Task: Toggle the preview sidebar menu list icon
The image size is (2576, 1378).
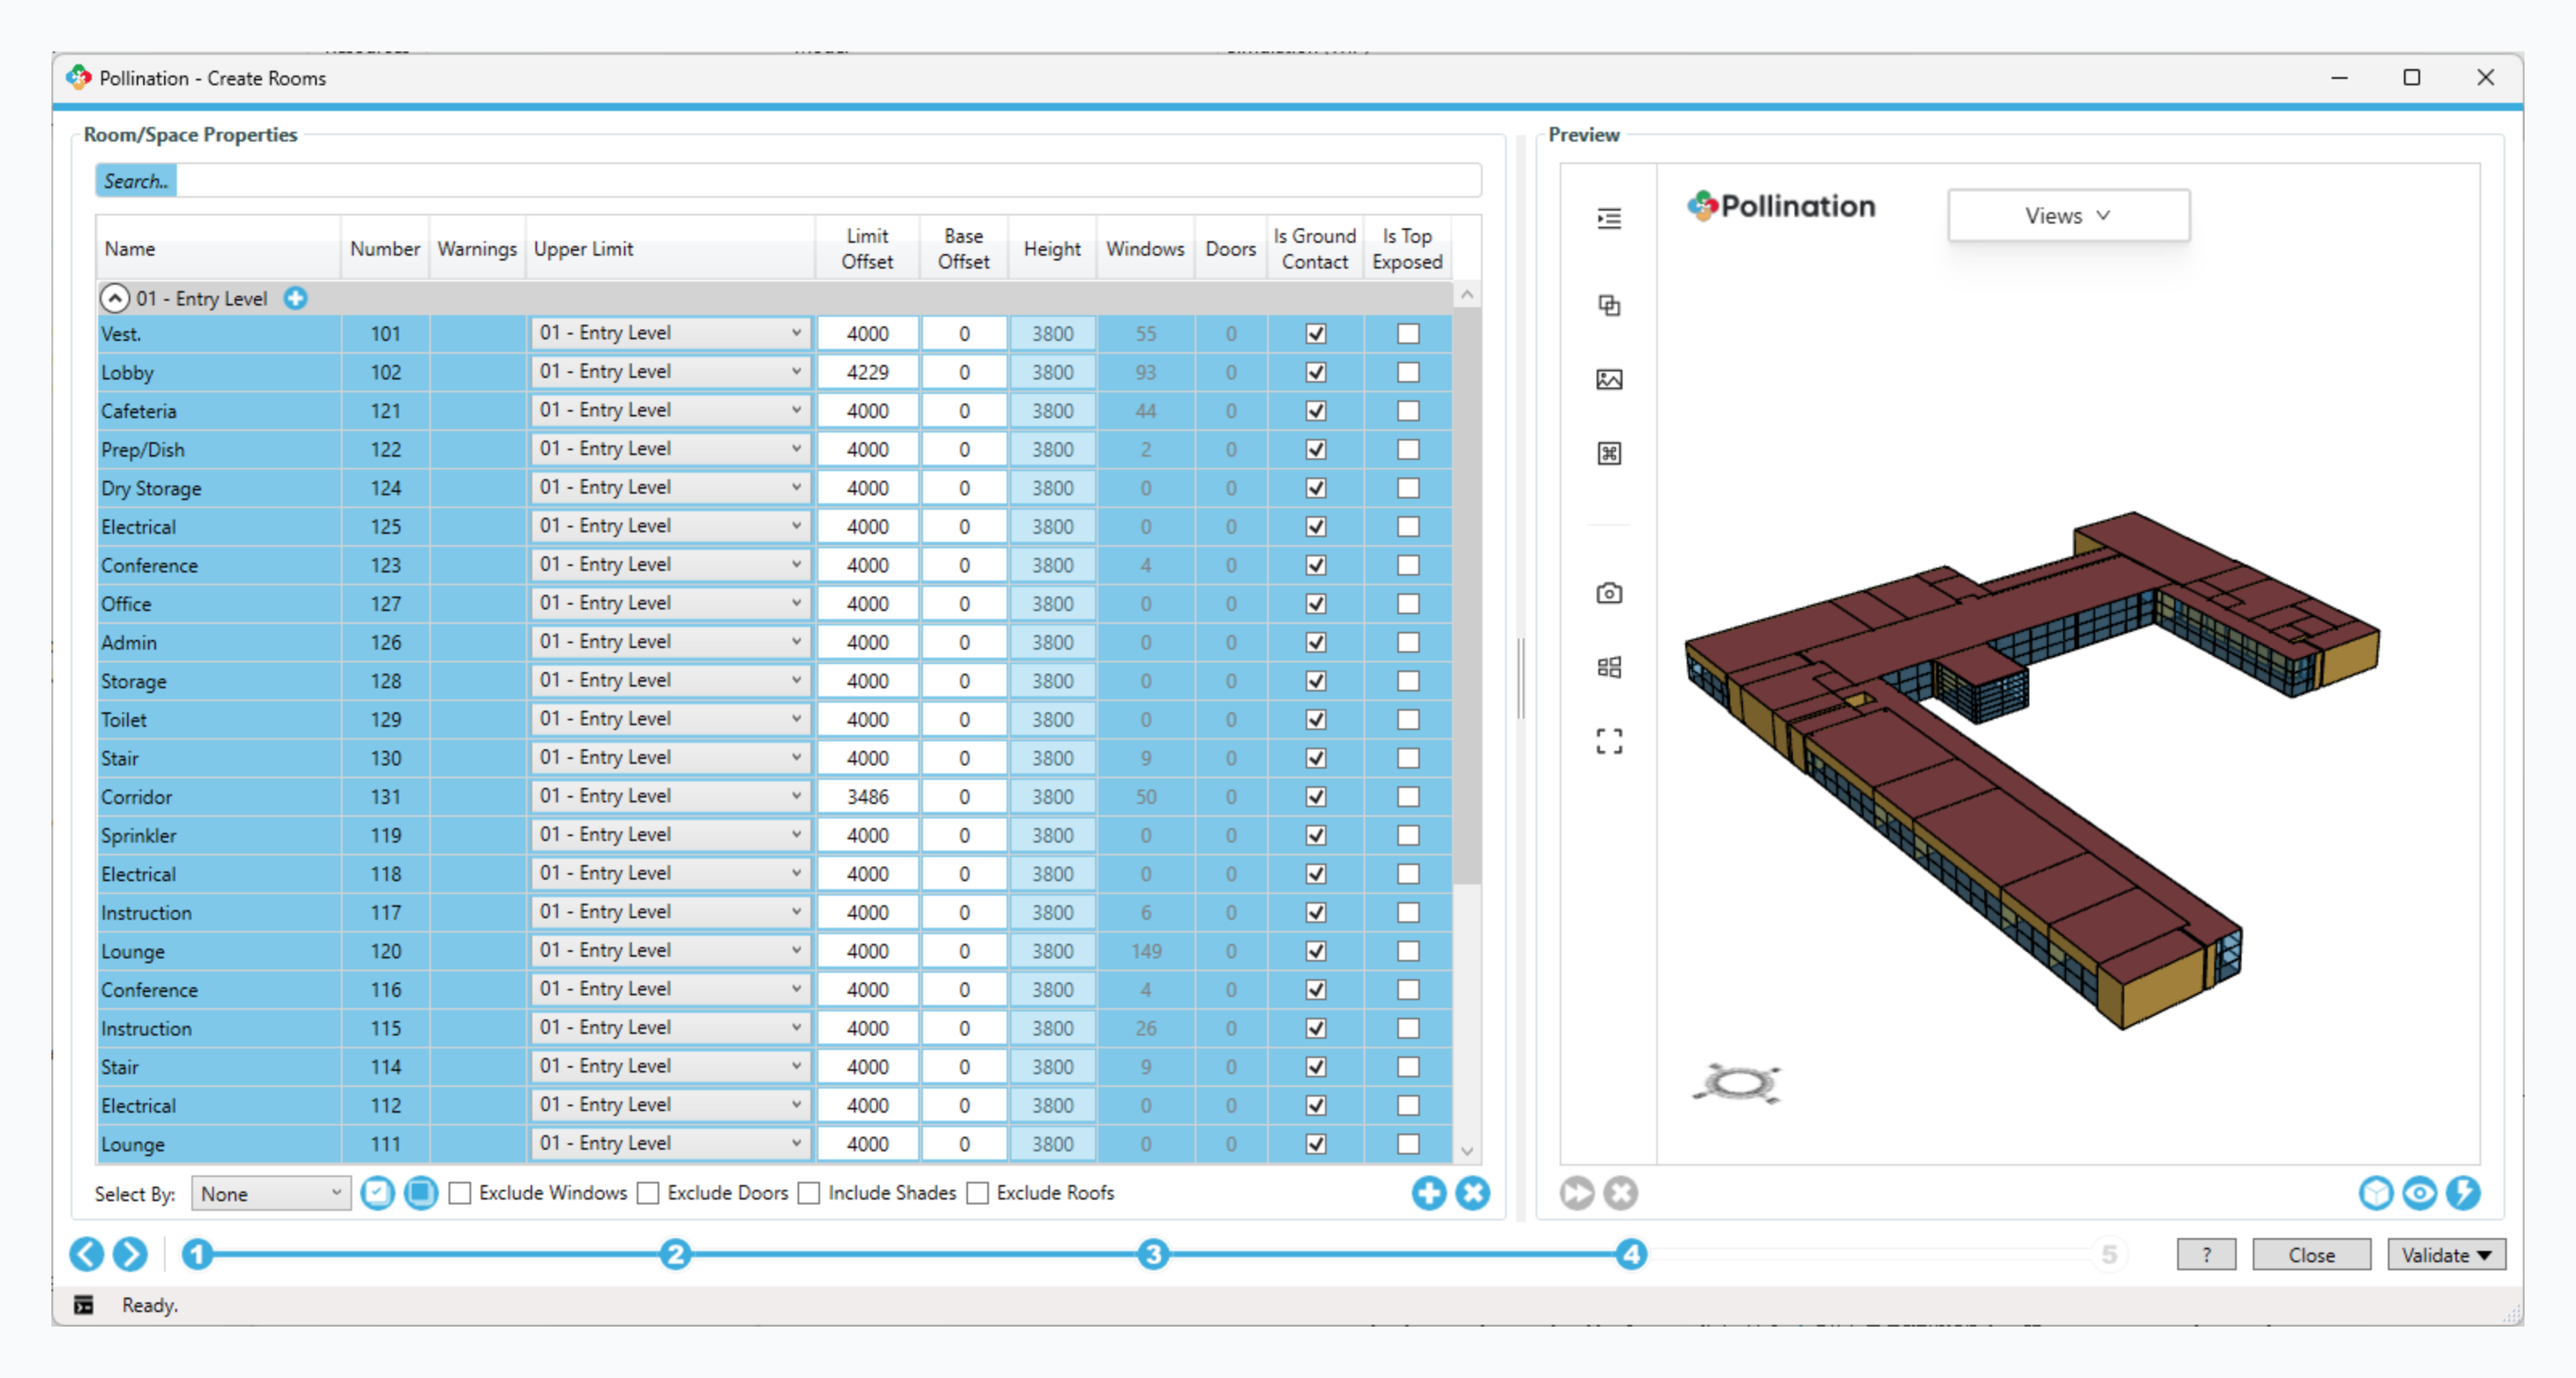Action: [x=1608, y=218]
